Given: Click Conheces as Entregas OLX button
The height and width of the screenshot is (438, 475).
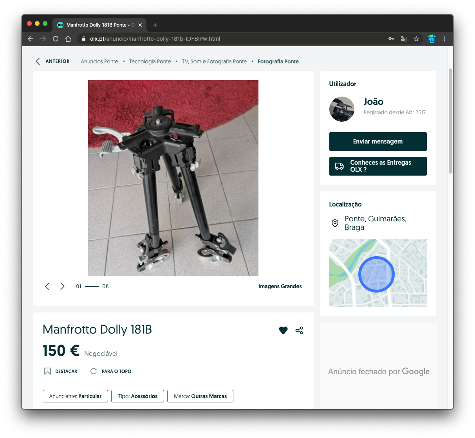Looking at the screenshot, I should [x=378, y=166].
